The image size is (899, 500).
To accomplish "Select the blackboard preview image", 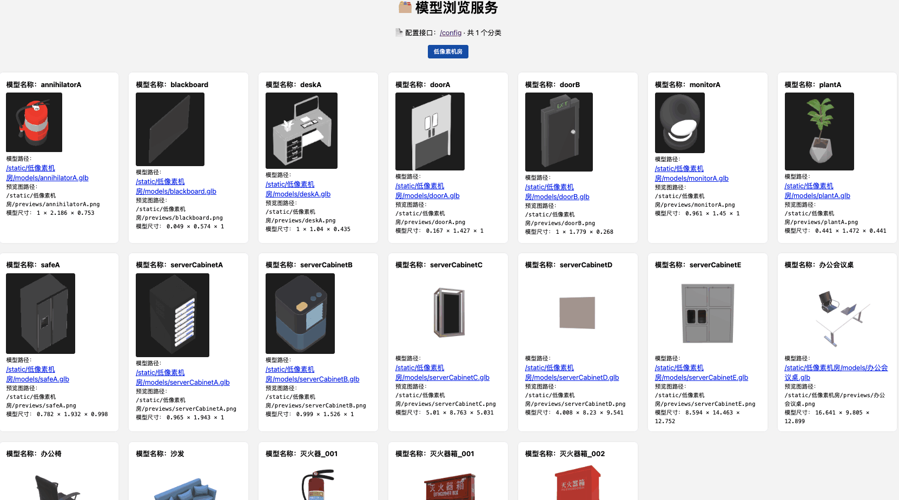I will (x=170, y=129).
